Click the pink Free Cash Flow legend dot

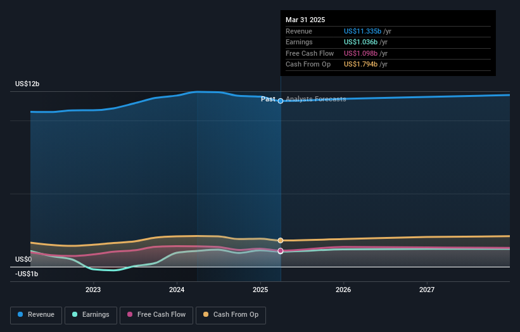[x=130, y=314]
